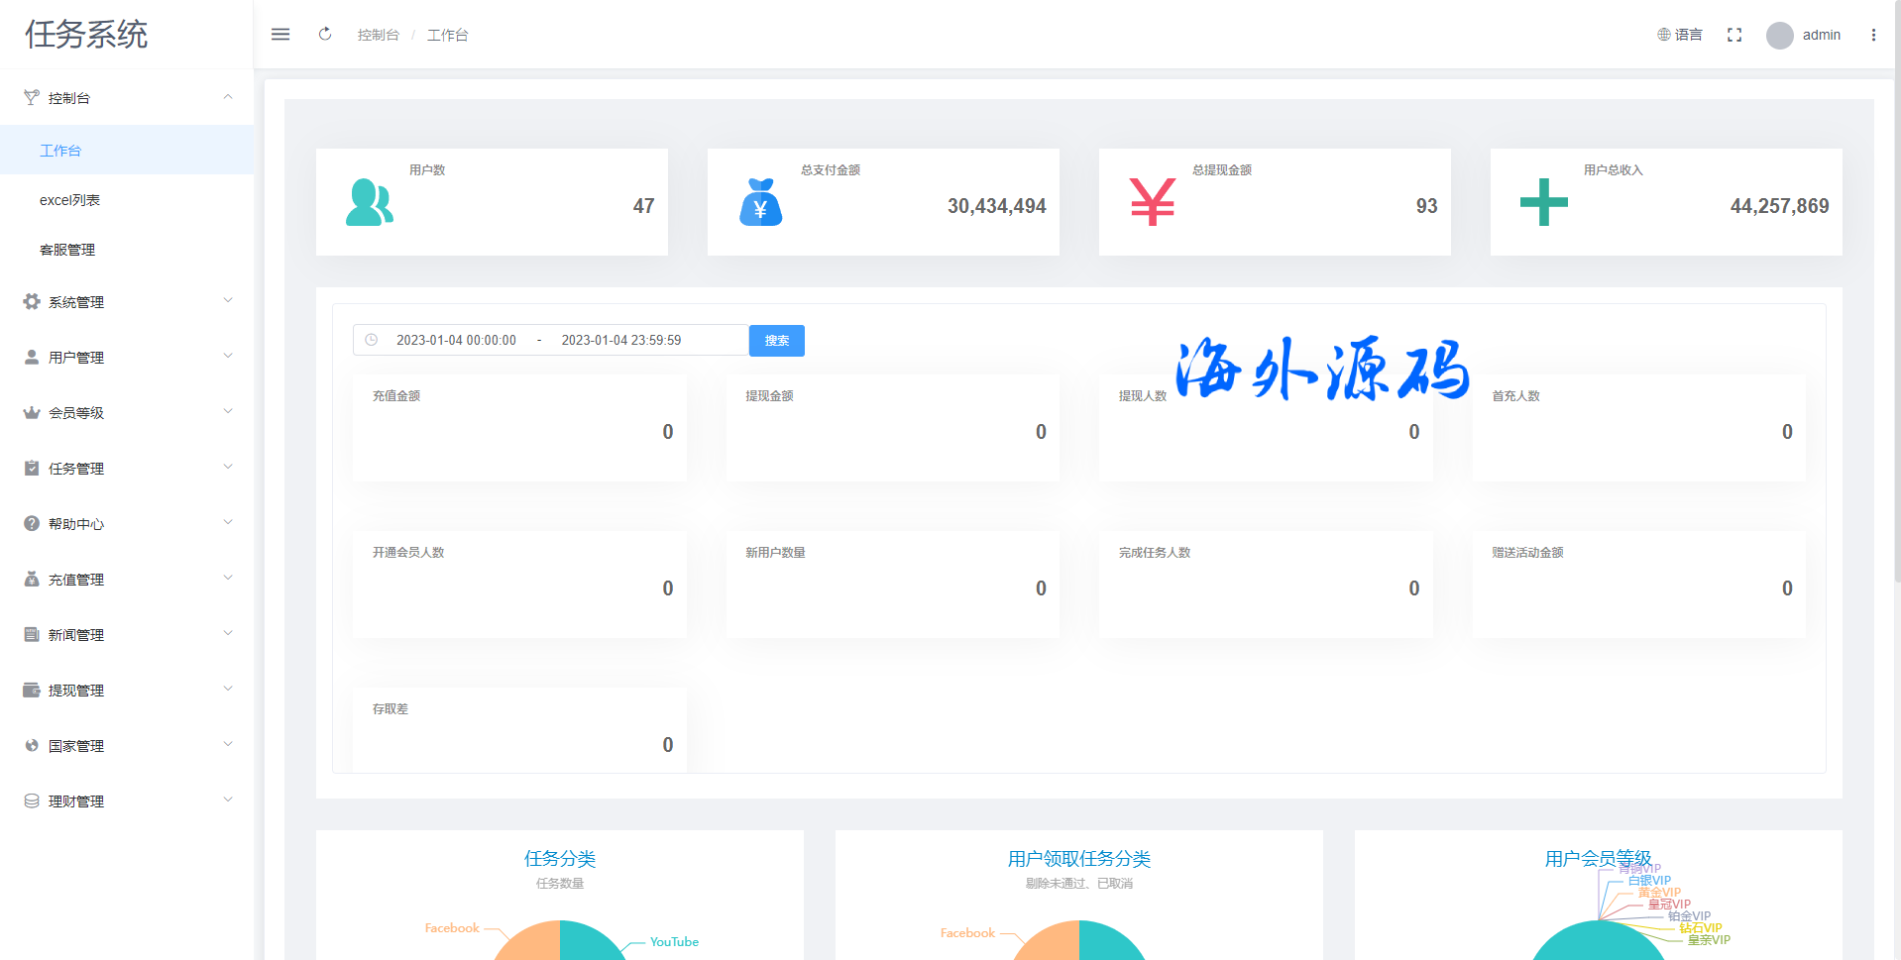Open the 语言 language selector

point(1680,35)
